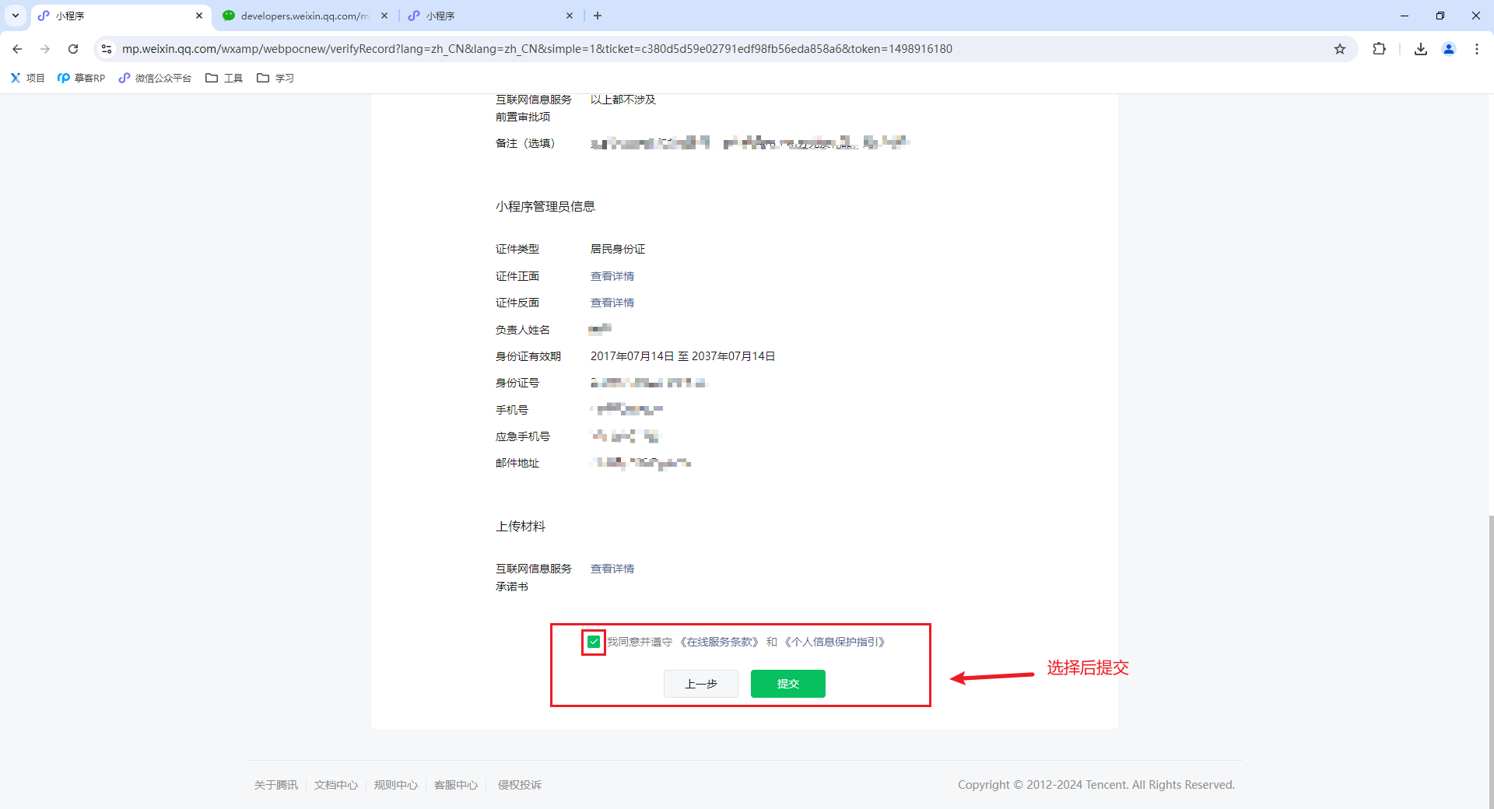The height and width of the screenshot is (809, 1494).
Task: Switch to the third 小程序 tab
Action: [490, 16]
